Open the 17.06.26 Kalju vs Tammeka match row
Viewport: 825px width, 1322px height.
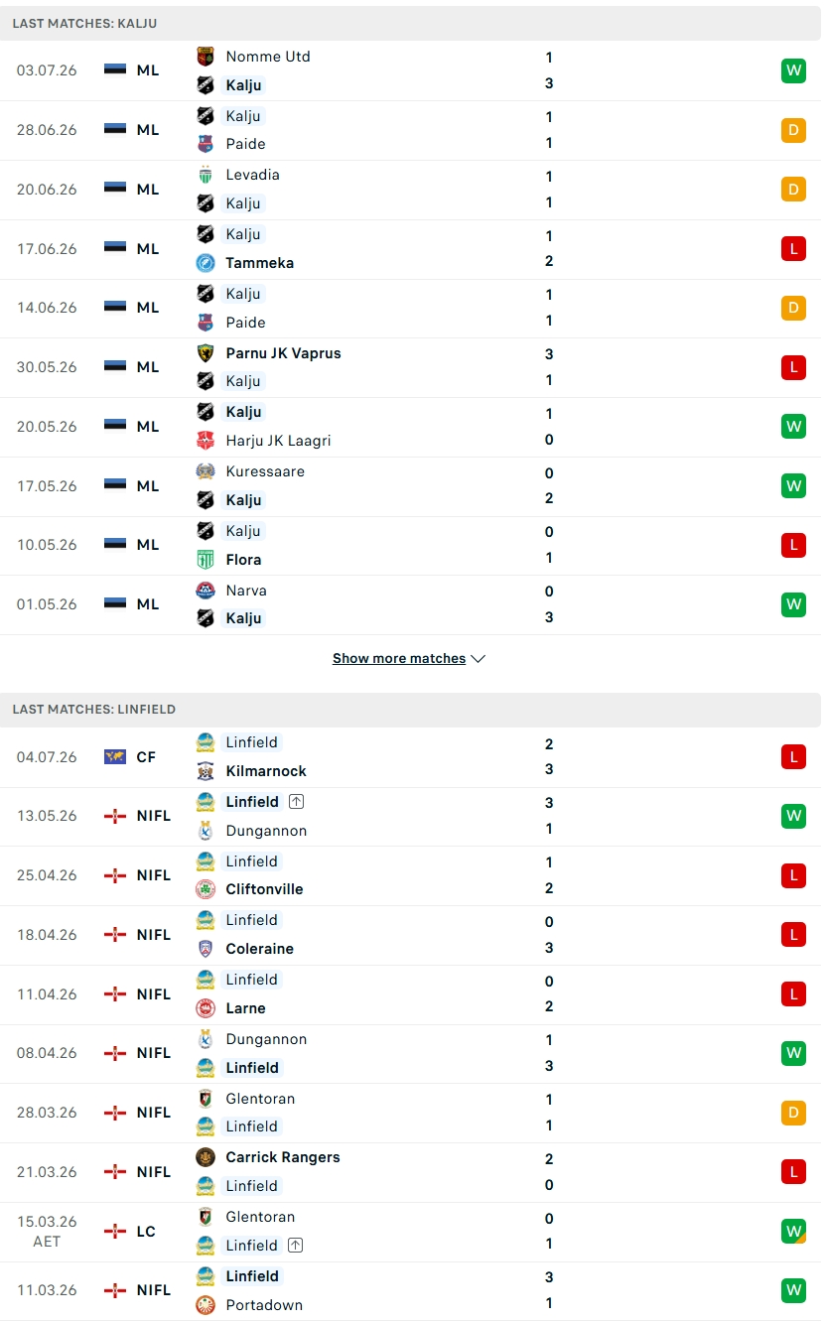(x=411, y=249)
